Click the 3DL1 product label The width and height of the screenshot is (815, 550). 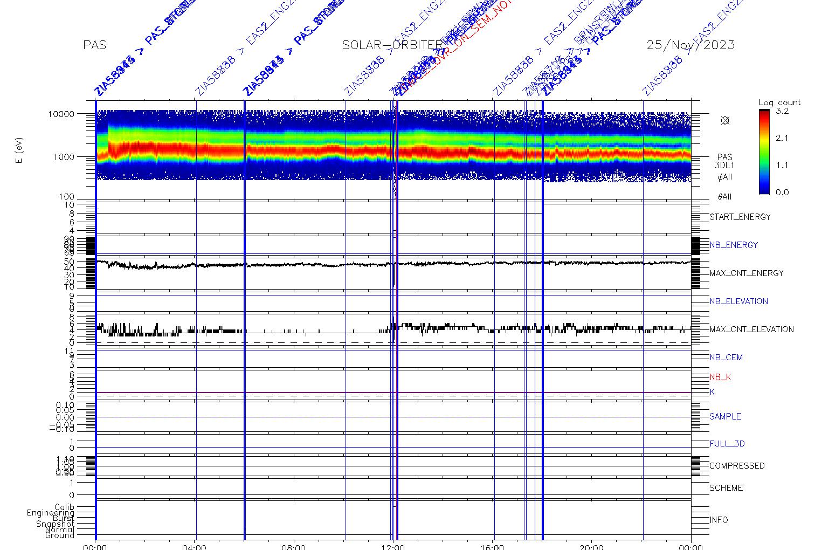724,166
